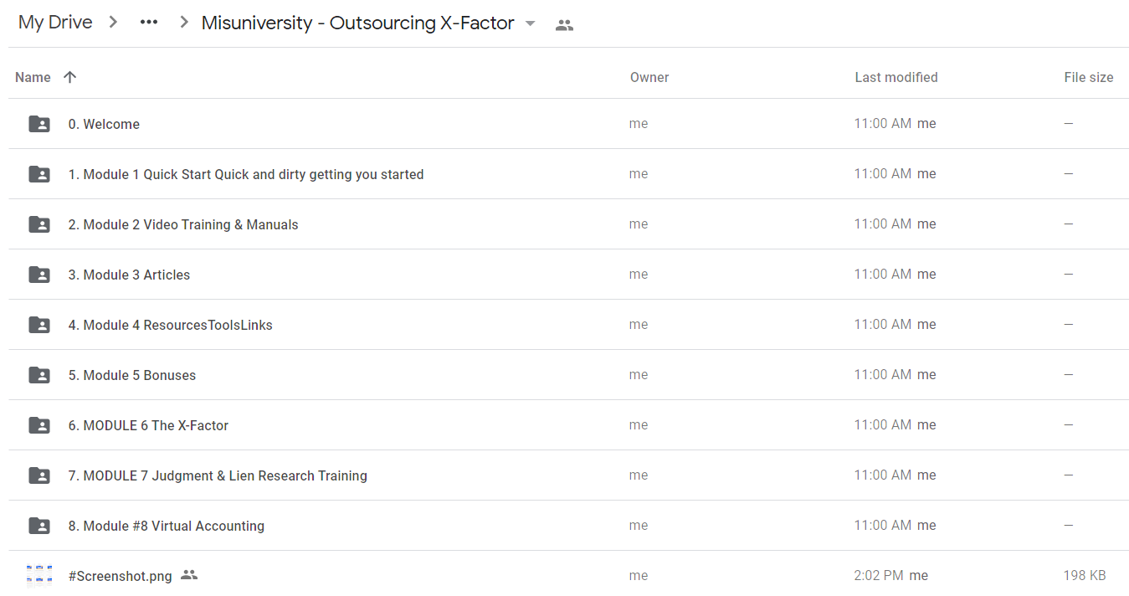
Task: Sort by the Last modified column header
Action: [896, 77]
